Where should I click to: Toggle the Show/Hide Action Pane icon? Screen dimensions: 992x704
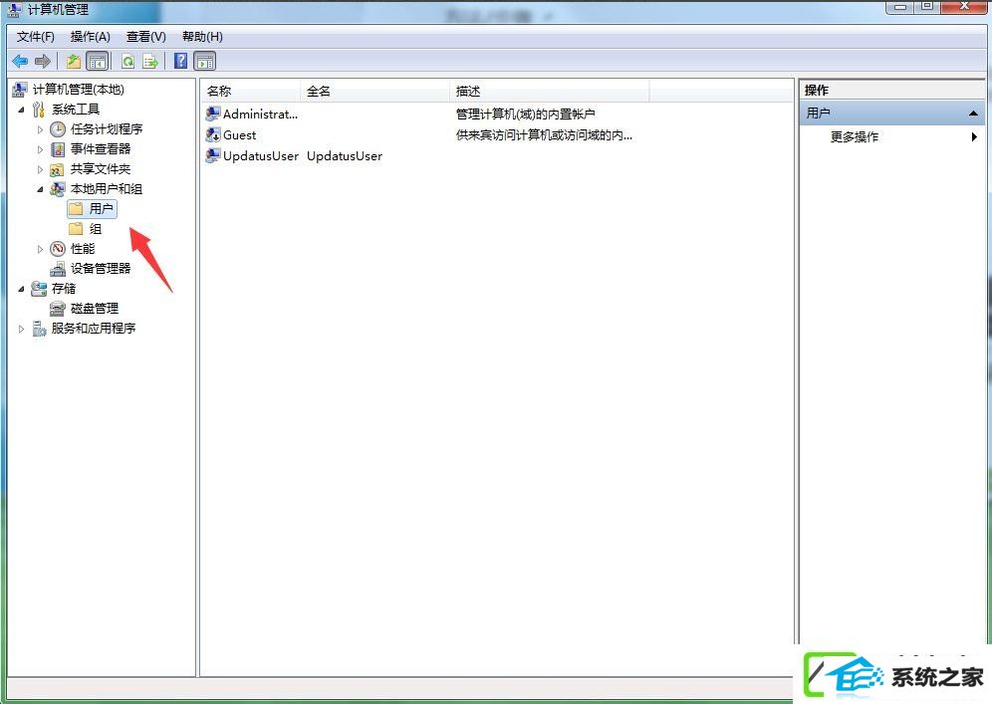click(205, 62)
